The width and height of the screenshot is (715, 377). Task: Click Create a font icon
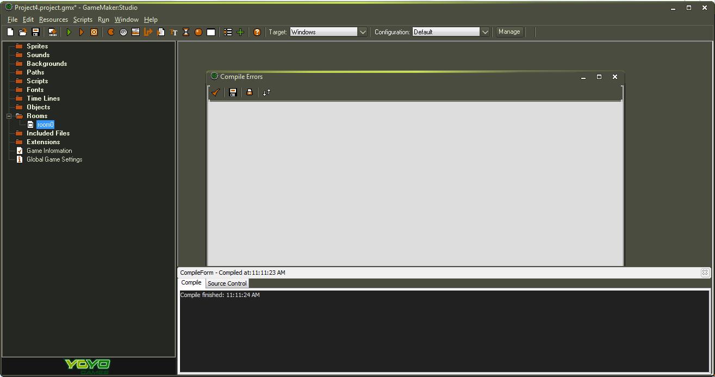point(173,32)
